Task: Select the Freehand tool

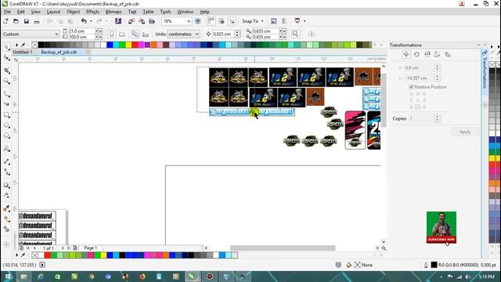Action: (6, 94)
